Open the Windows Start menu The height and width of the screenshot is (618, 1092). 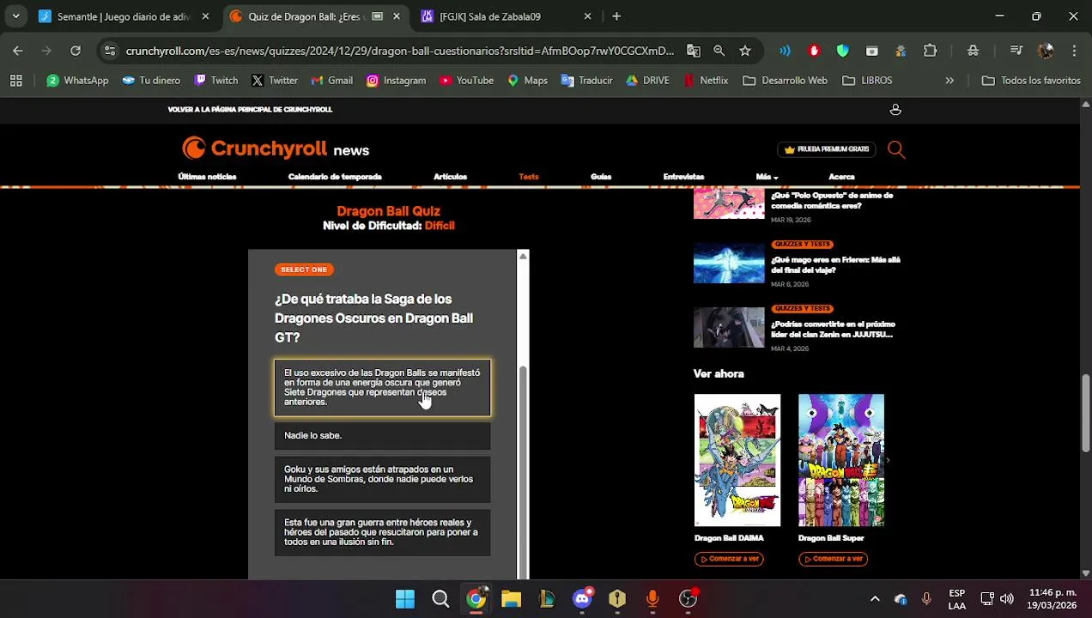click(405, 598)
